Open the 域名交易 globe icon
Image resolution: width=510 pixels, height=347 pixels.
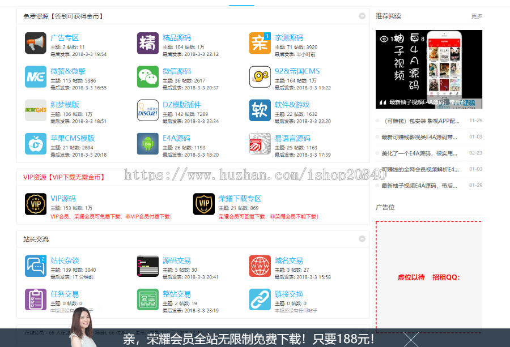click(x=260, y=265)
